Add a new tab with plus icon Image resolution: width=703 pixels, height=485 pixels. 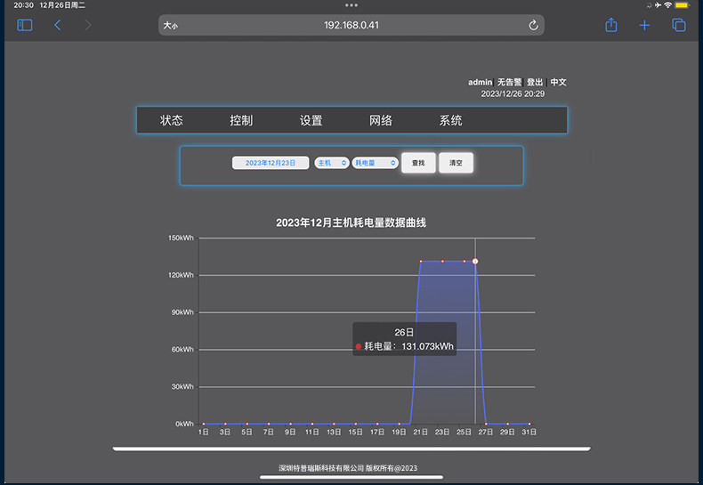click(x=644, y=25)
